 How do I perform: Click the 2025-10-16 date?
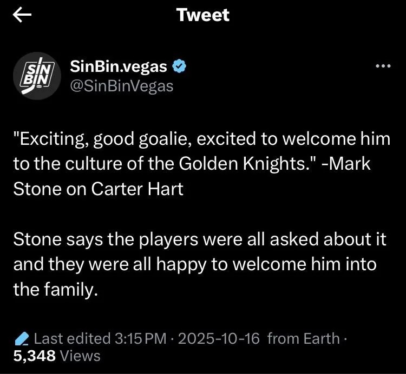point(219,339)
